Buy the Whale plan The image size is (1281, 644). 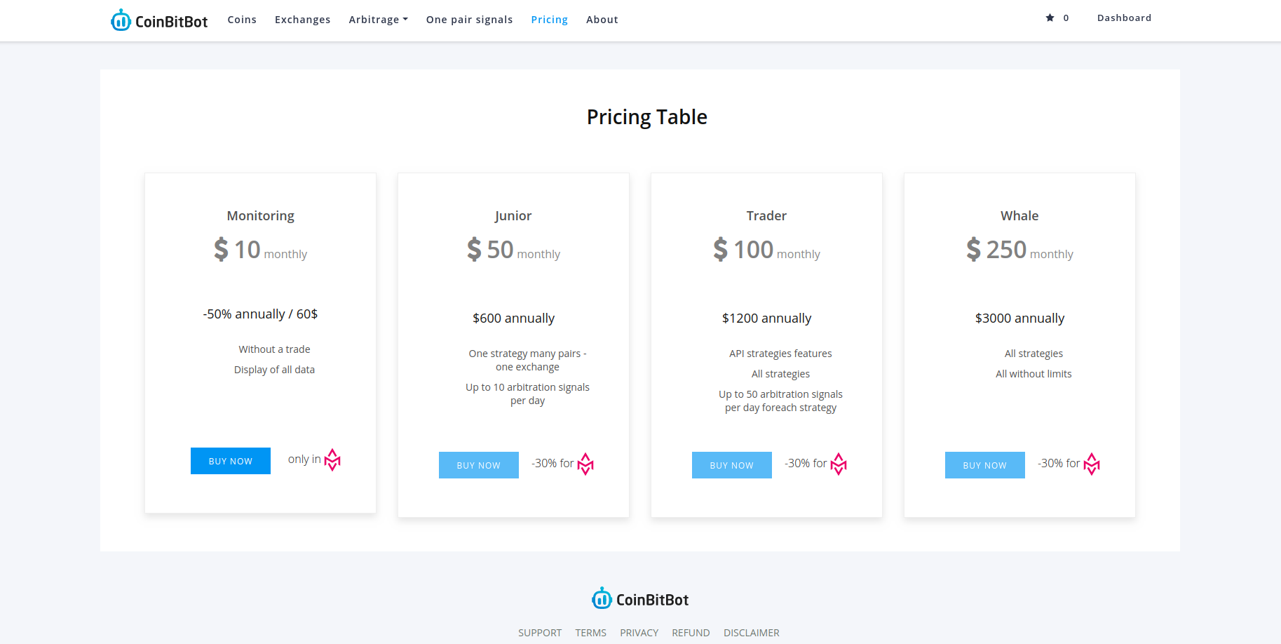coord(985,465)
